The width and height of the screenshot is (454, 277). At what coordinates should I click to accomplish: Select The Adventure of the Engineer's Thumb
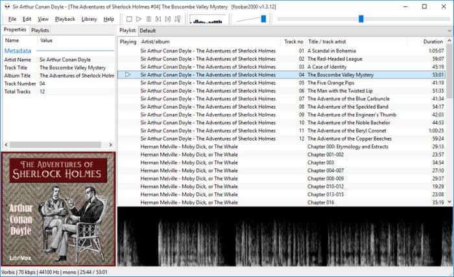(281, 115)
